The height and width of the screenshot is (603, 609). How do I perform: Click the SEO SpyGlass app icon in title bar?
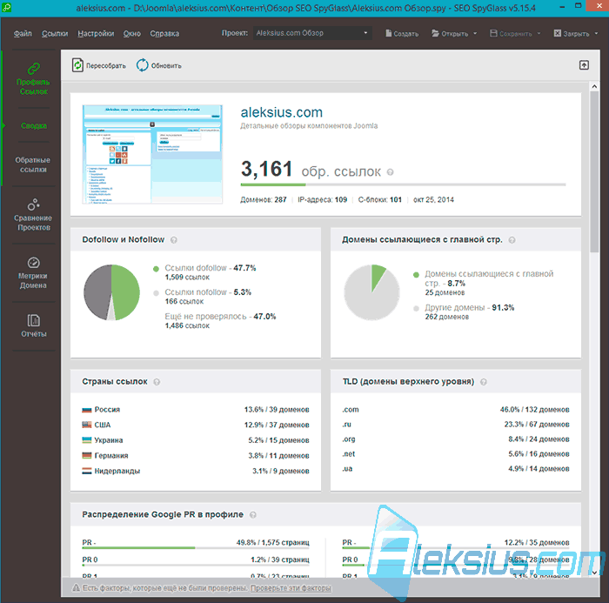[6, 7]
